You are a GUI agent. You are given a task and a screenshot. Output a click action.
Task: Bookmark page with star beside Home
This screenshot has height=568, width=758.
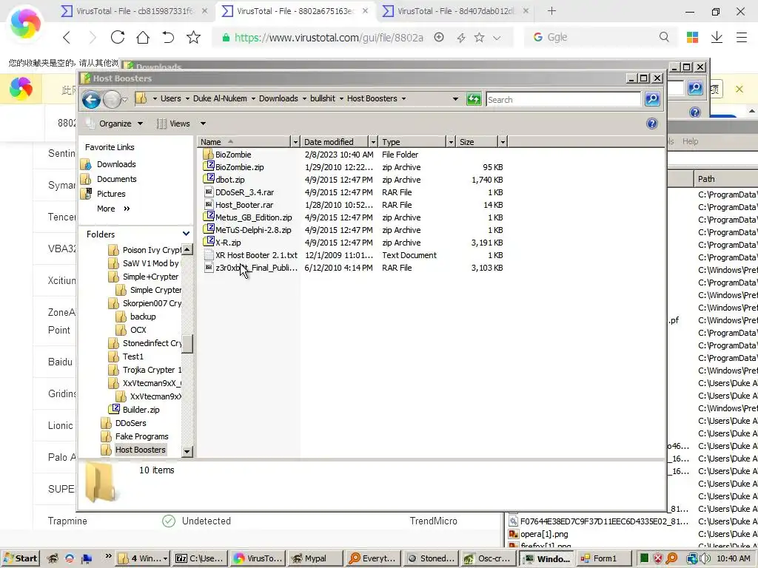click(x=193, y=37)
